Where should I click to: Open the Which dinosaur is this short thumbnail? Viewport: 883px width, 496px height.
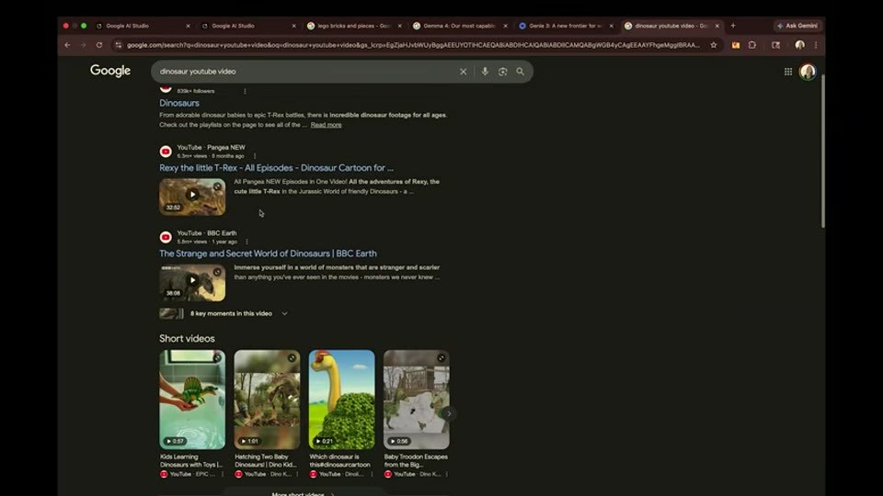click(342, 400)
